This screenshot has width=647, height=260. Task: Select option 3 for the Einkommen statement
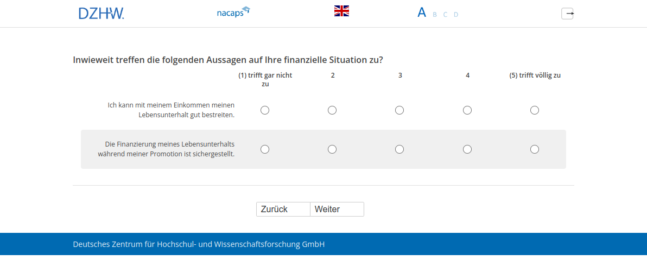(399, 110)
